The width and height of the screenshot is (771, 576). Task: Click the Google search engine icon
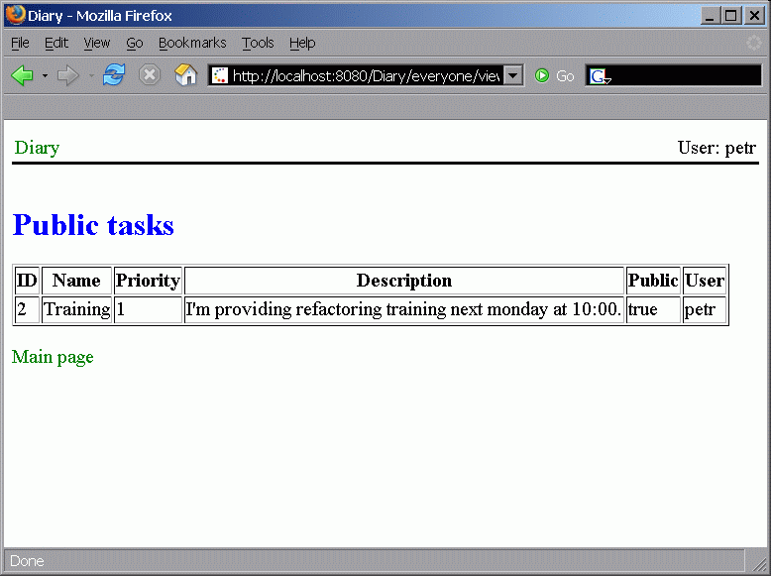599,76
